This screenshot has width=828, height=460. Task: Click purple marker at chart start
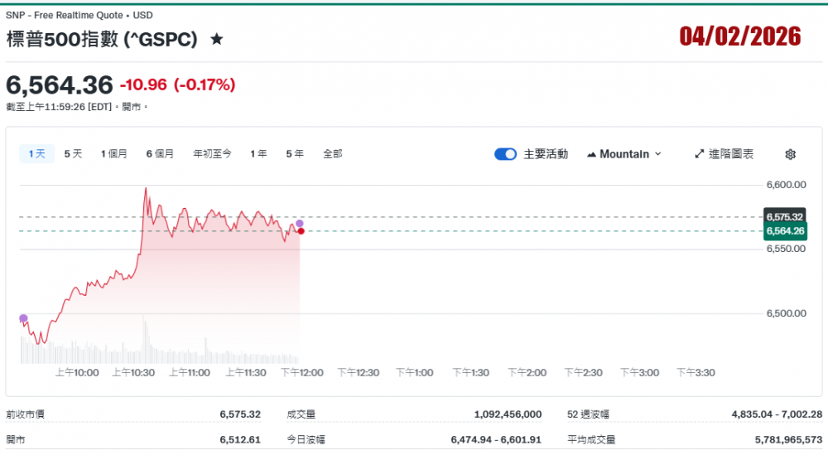[23, 318]
